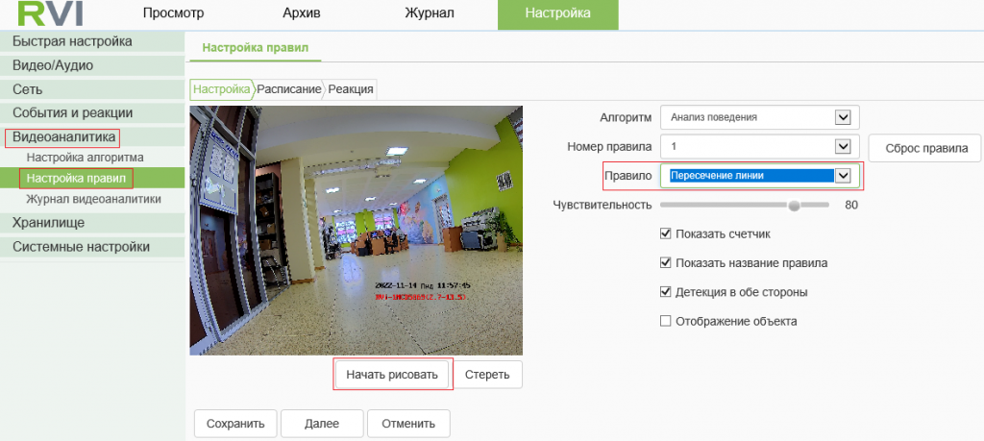This screenshot has height=441, width=984.
Task: Click the camera preview image
Action: pos(356,231)
